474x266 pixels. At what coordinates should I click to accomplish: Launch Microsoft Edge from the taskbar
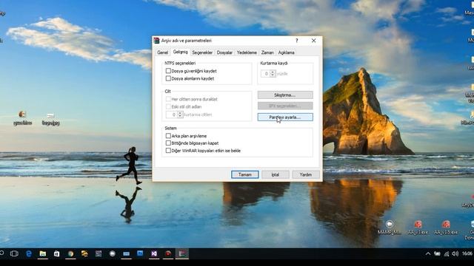pos(29,253)
